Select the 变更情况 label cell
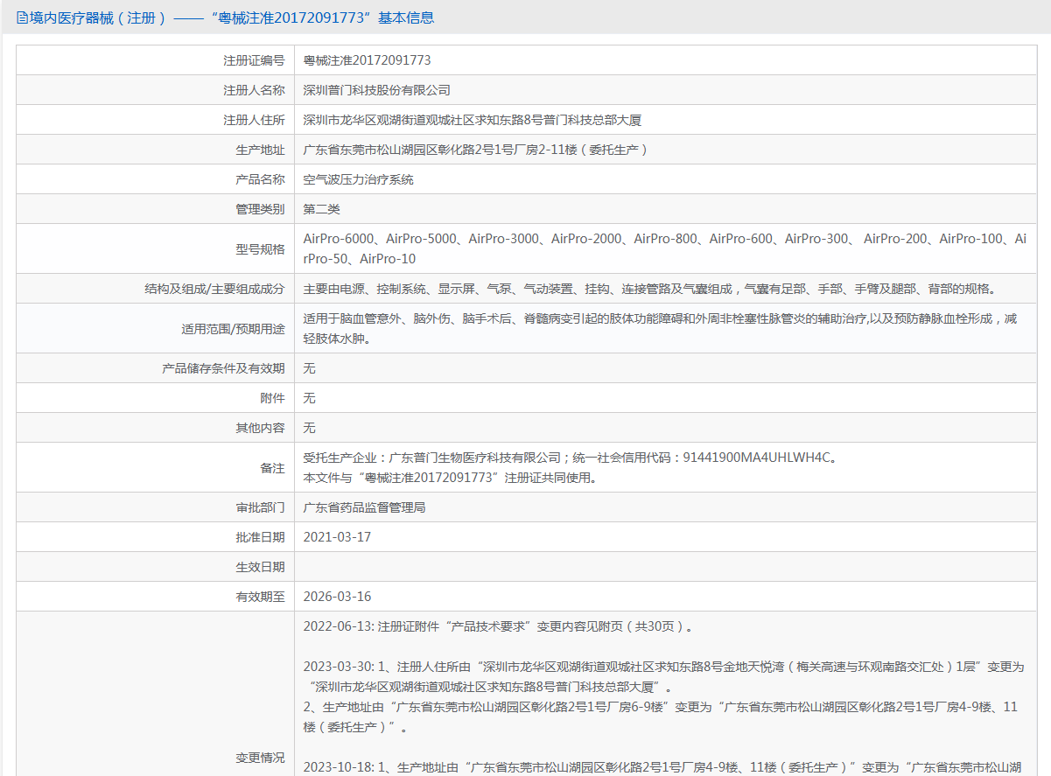 156,694
